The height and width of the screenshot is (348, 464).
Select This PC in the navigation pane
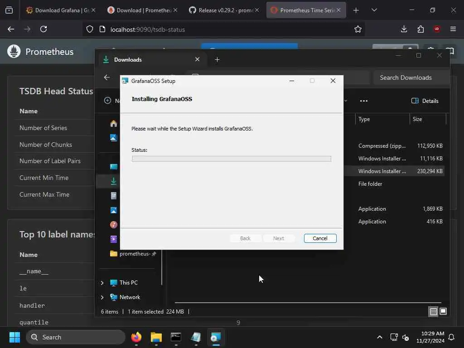(128, 283)
